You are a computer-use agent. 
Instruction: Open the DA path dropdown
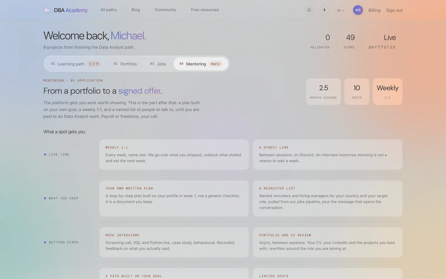coord(341,10)
